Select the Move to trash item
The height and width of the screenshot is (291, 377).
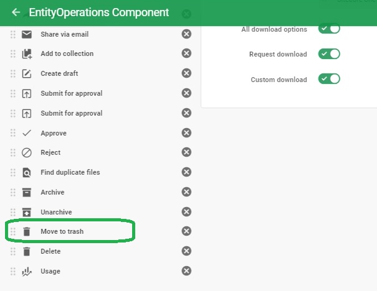point(62,232)
